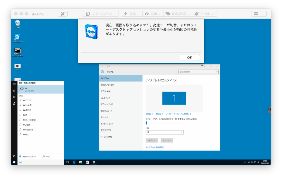
Task: Click the IME "A" input mode indicator
Action: point(258,162)
